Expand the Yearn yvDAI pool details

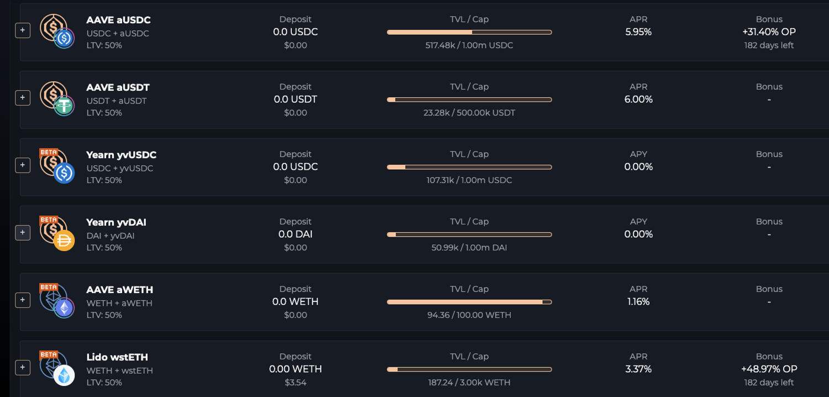tap(23, 232)
